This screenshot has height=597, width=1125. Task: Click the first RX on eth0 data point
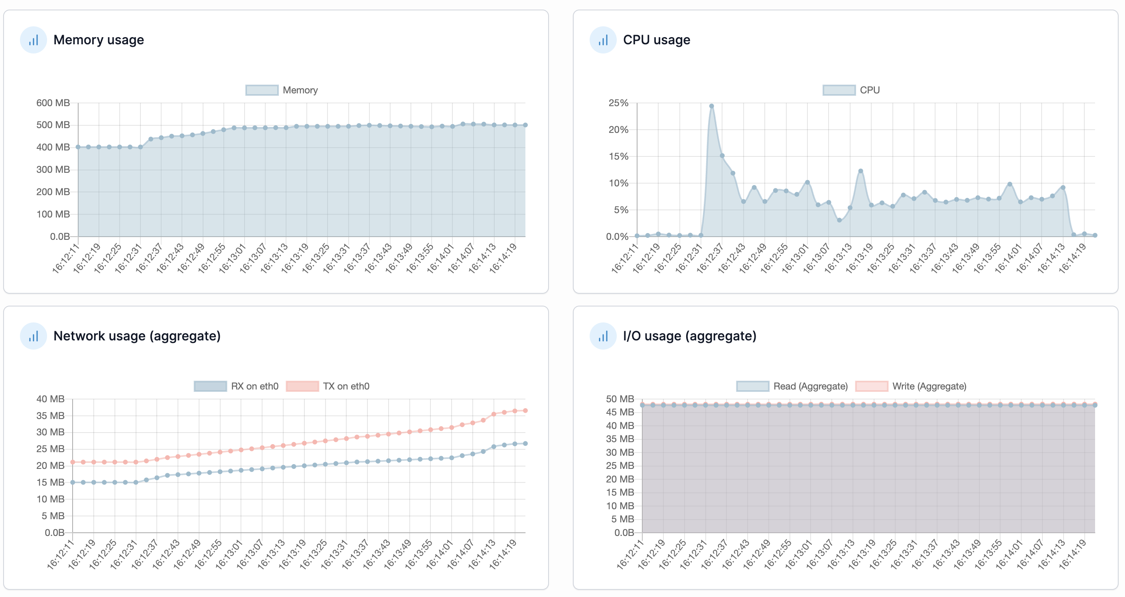[x=73, y=482]
